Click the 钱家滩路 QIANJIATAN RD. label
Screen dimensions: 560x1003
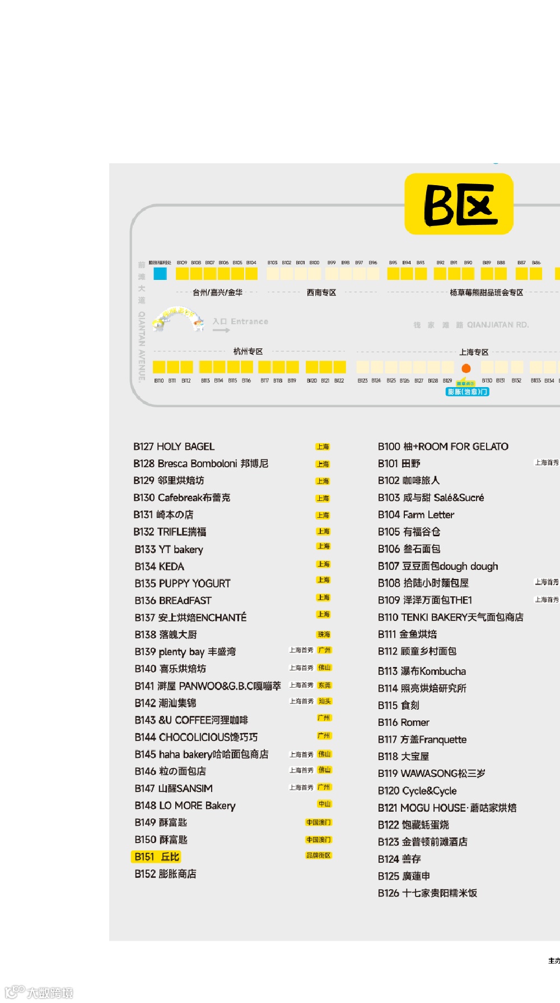pyautogui.click(x=471, y=325)
